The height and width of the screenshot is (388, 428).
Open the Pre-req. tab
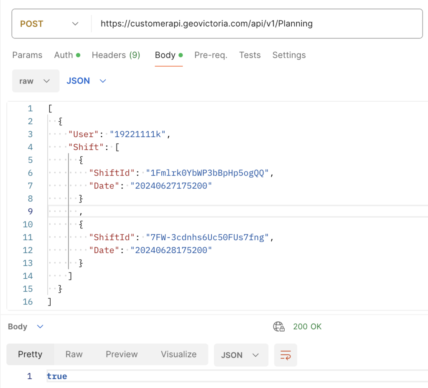coord(211,55)
